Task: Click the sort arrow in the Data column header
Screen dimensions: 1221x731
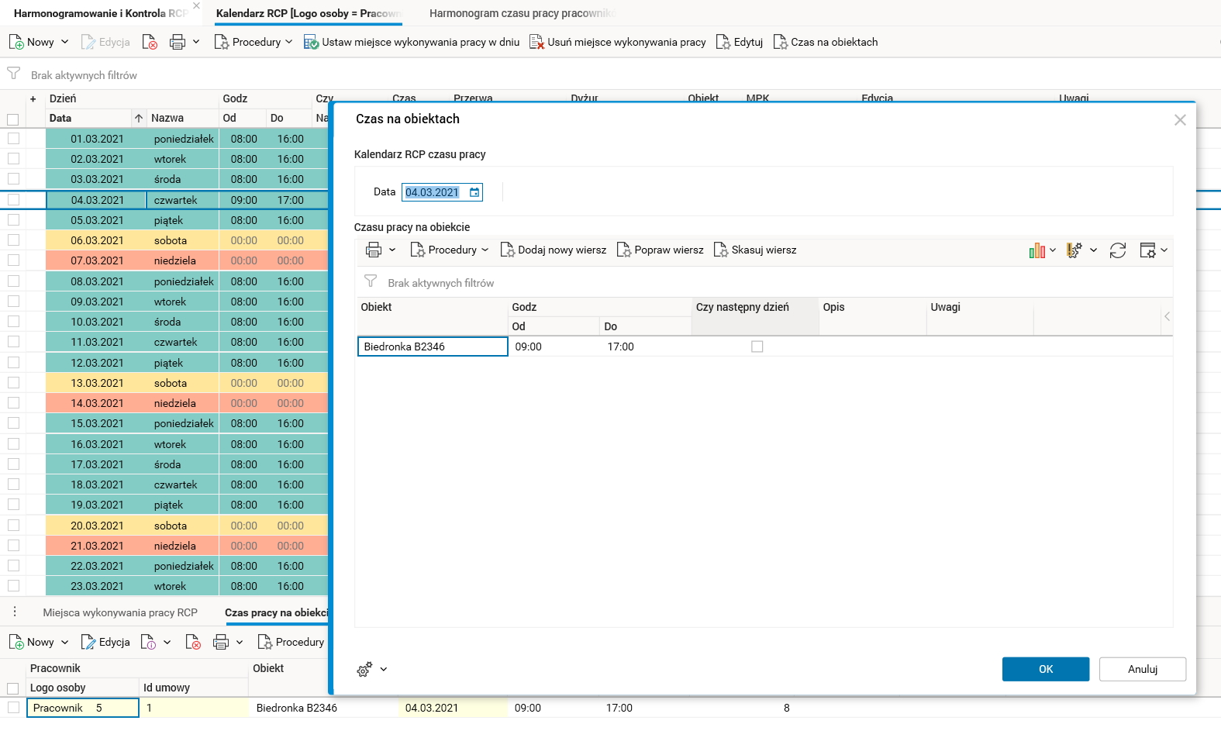Action: (139, 118)
